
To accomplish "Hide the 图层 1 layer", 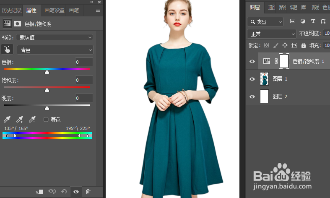I will point(252,79).
